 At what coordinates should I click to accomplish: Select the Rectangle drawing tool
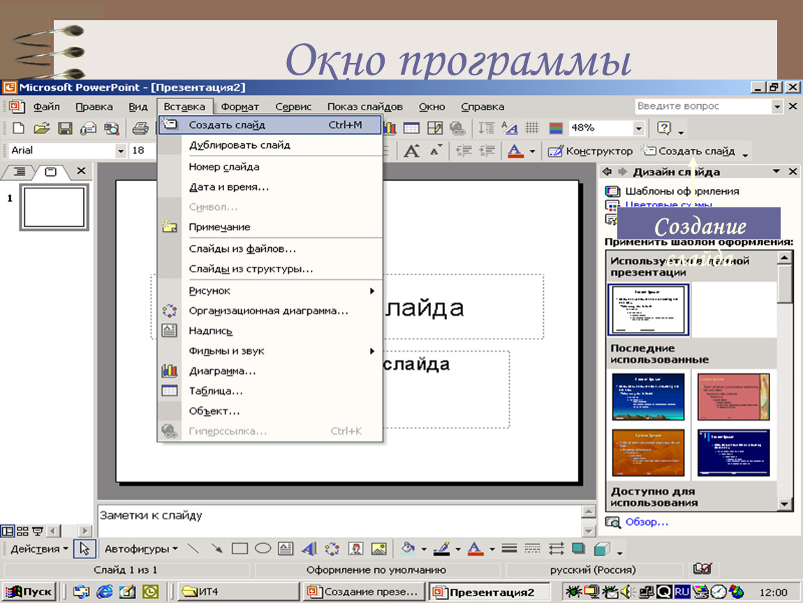[240, 549]
